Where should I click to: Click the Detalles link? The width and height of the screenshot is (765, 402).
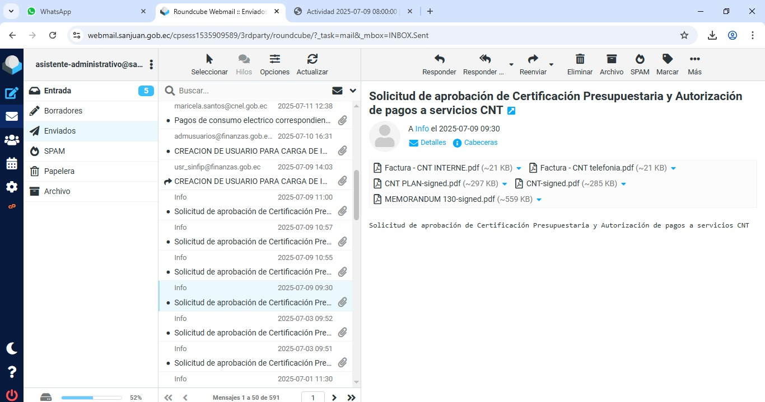point(433,143)
